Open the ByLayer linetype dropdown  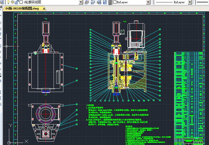tap(190, 2)
